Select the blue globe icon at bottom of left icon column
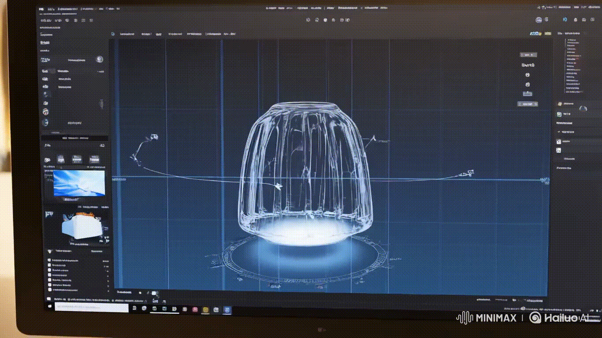 click(x=45, y=123)
